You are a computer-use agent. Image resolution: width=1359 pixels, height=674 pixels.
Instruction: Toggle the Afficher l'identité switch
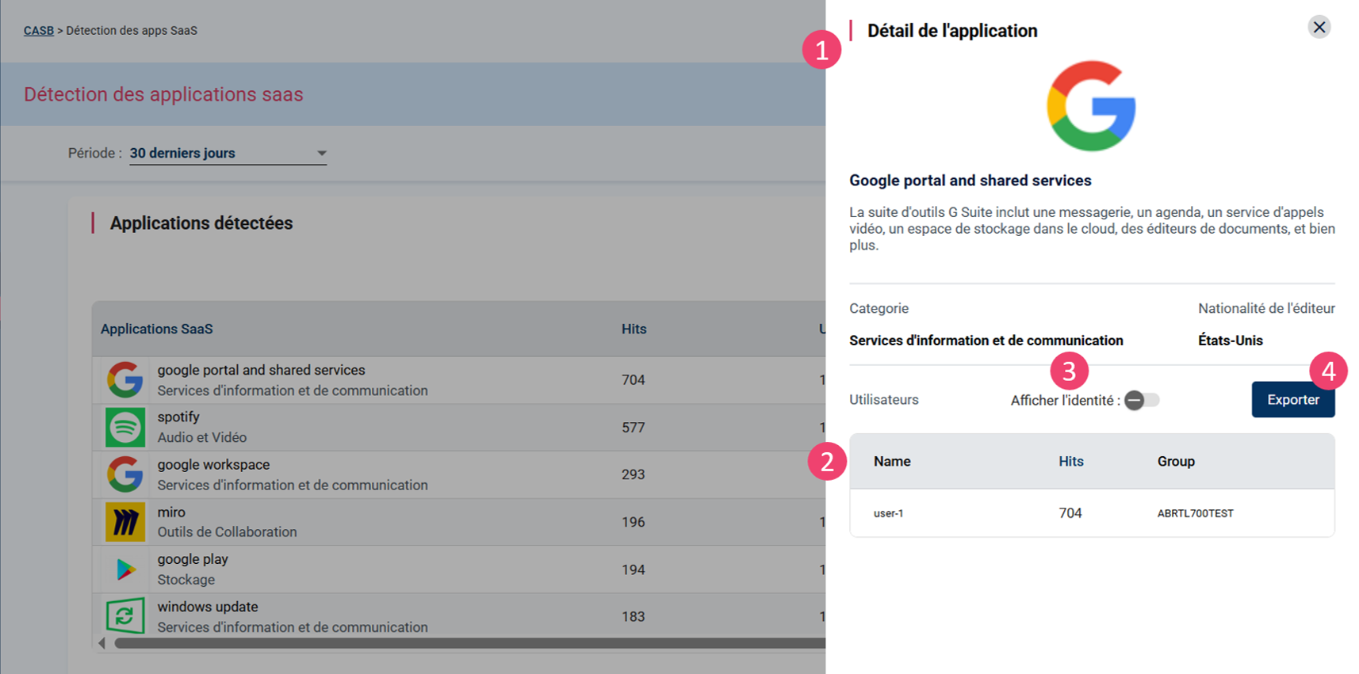(x=1142, y=401)
